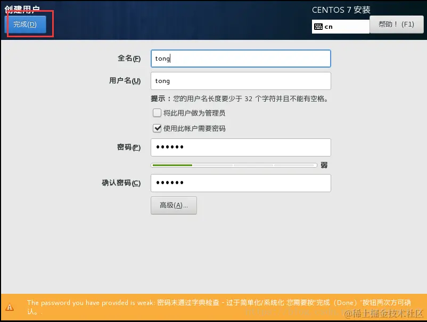Open the 帮助！(F1) help
This screenshot has width=427, height=322.
(x=396, y=24)
